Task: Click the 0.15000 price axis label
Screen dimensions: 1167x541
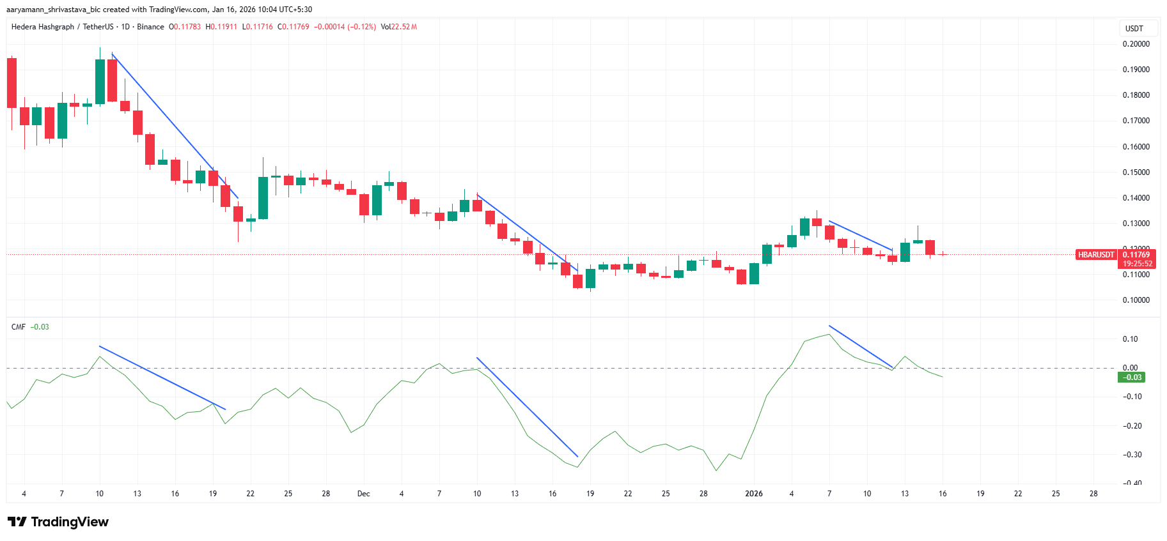Action: pyautogui.click(x=1136, y=172)
